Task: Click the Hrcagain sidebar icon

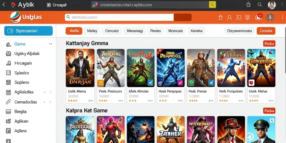Action: [x=8, y=63]
